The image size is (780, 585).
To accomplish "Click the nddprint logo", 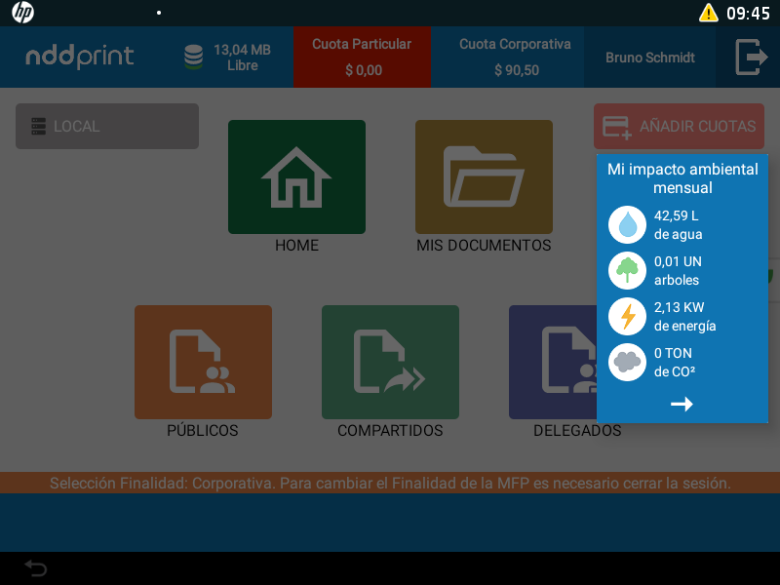I will [80, 57].
